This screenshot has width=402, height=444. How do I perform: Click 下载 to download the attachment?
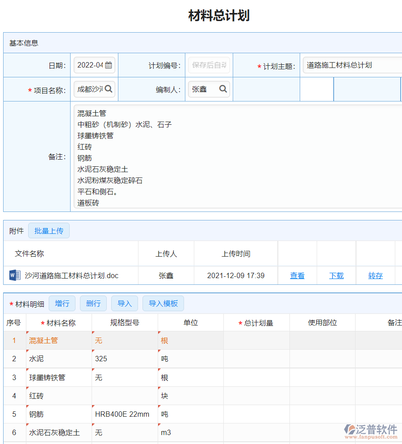point(336,275)
